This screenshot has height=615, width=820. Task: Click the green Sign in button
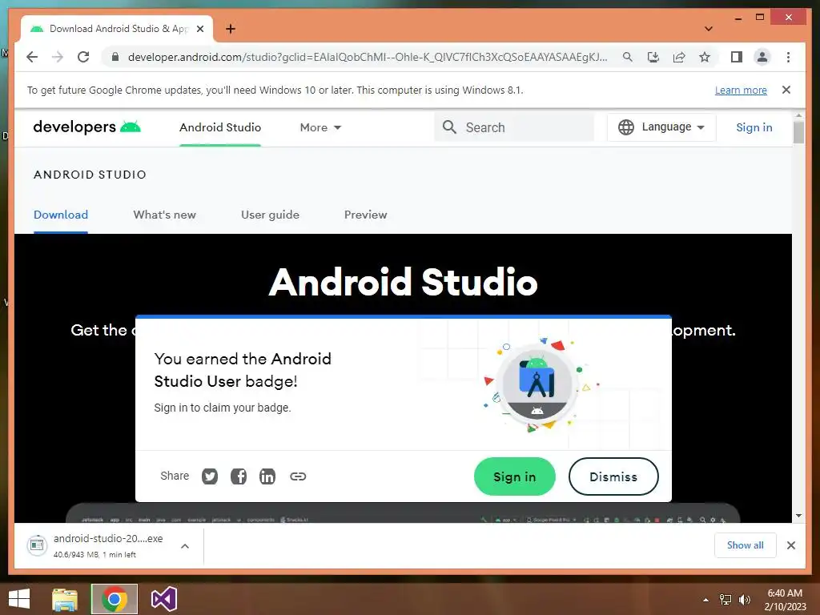[x=515, y=476]
